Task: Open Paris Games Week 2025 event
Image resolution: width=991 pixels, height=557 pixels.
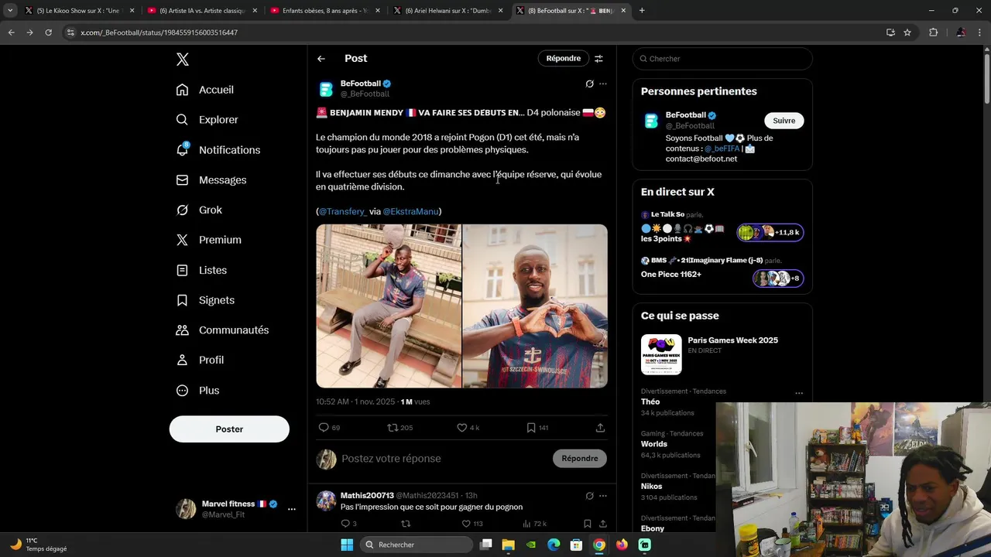Action: [722, 354]
